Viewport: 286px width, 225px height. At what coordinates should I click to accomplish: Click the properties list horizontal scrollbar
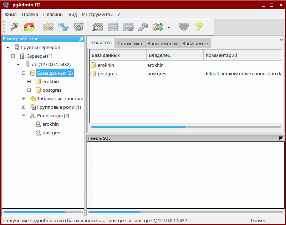[x=186, y=127]
